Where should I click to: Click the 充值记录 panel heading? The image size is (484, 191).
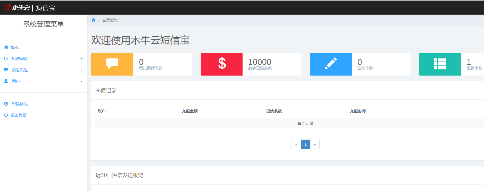tap(106, 90)
